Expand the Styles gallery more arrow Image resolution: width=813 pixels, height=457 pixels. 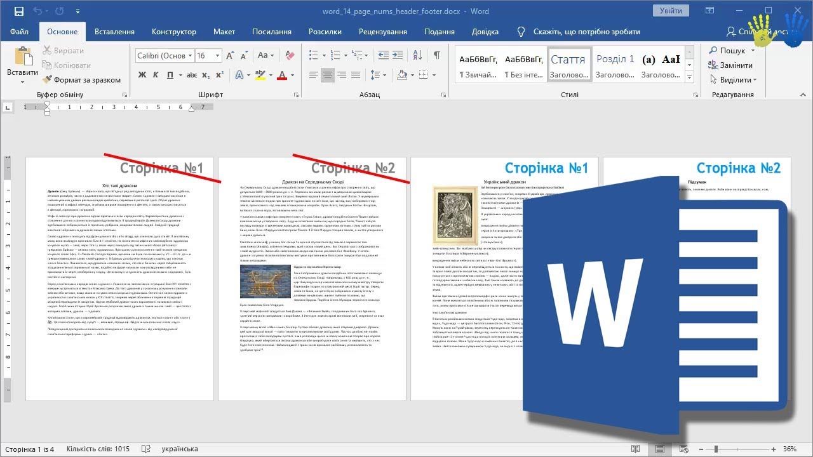click(691, 78)
